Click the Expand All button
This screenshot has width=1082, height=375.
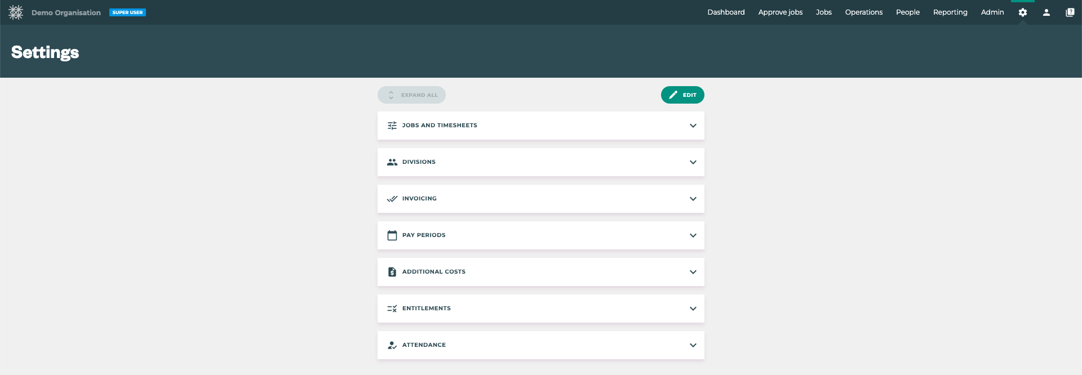[411, 95]
